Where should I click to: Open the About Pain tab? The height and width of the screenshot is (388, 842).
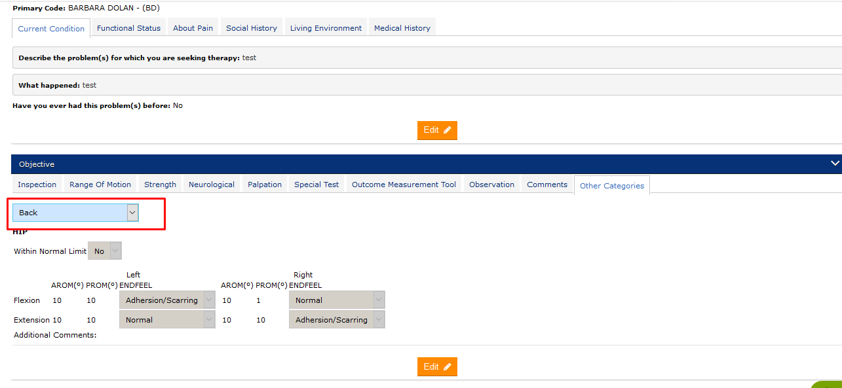193,28
